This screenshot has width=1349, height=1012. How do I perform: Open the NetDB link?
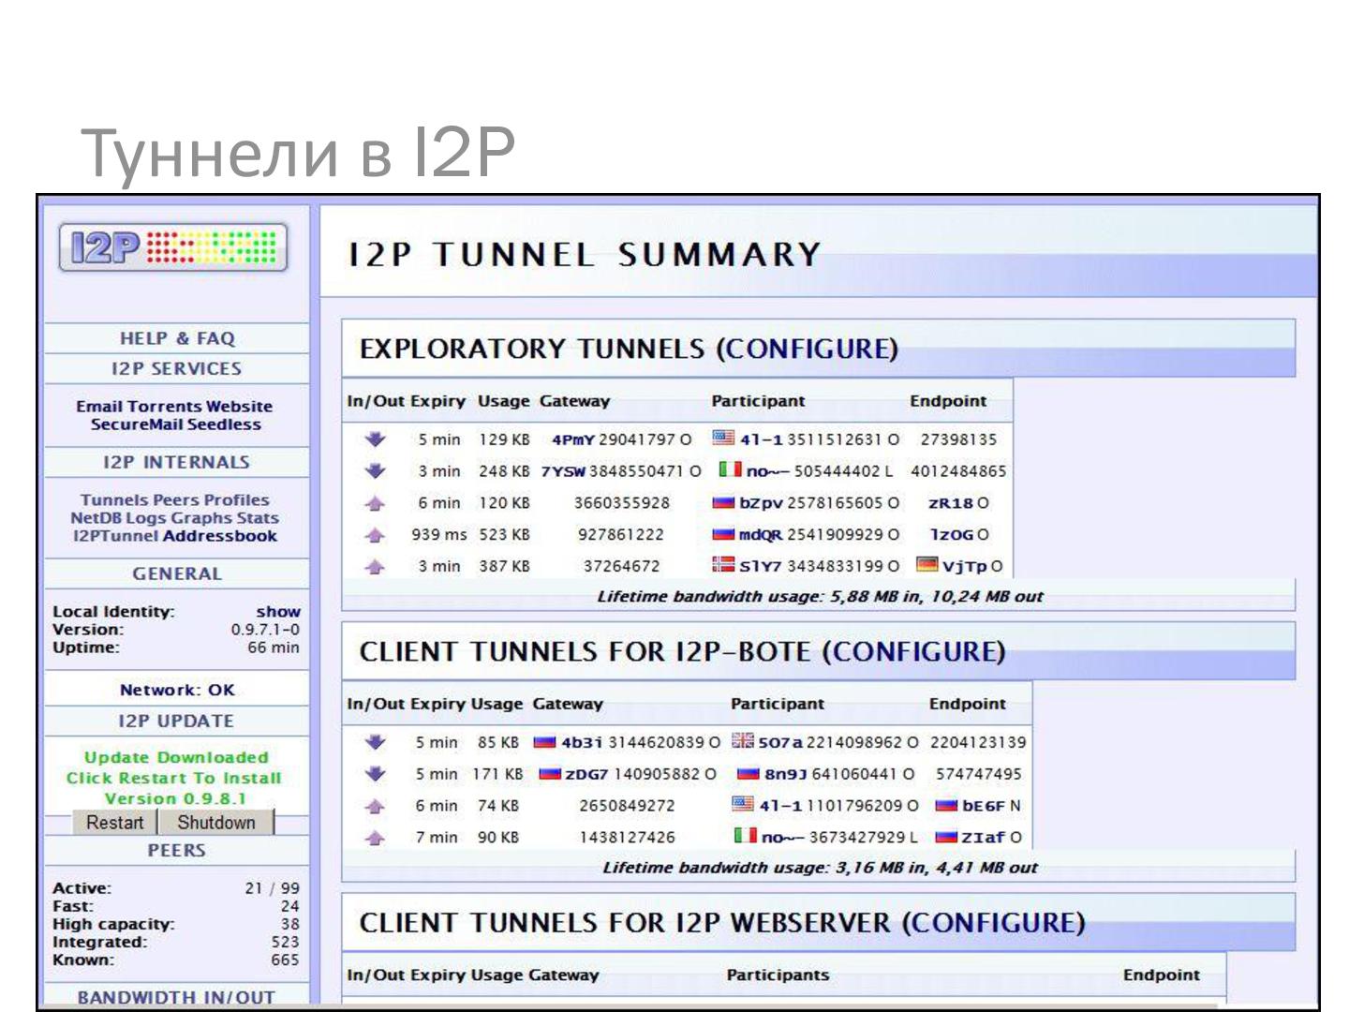(96, 517)
